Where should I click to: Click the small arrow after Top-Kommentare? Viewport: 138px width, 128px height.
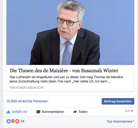point(133,121)
